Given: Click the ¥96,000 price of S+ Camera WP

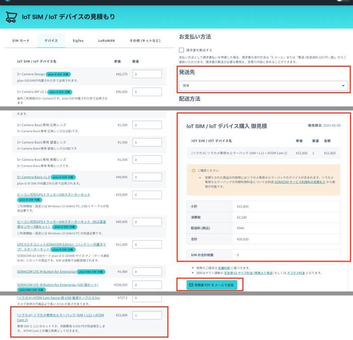Looking at the screenshot, I should [122, 92].
